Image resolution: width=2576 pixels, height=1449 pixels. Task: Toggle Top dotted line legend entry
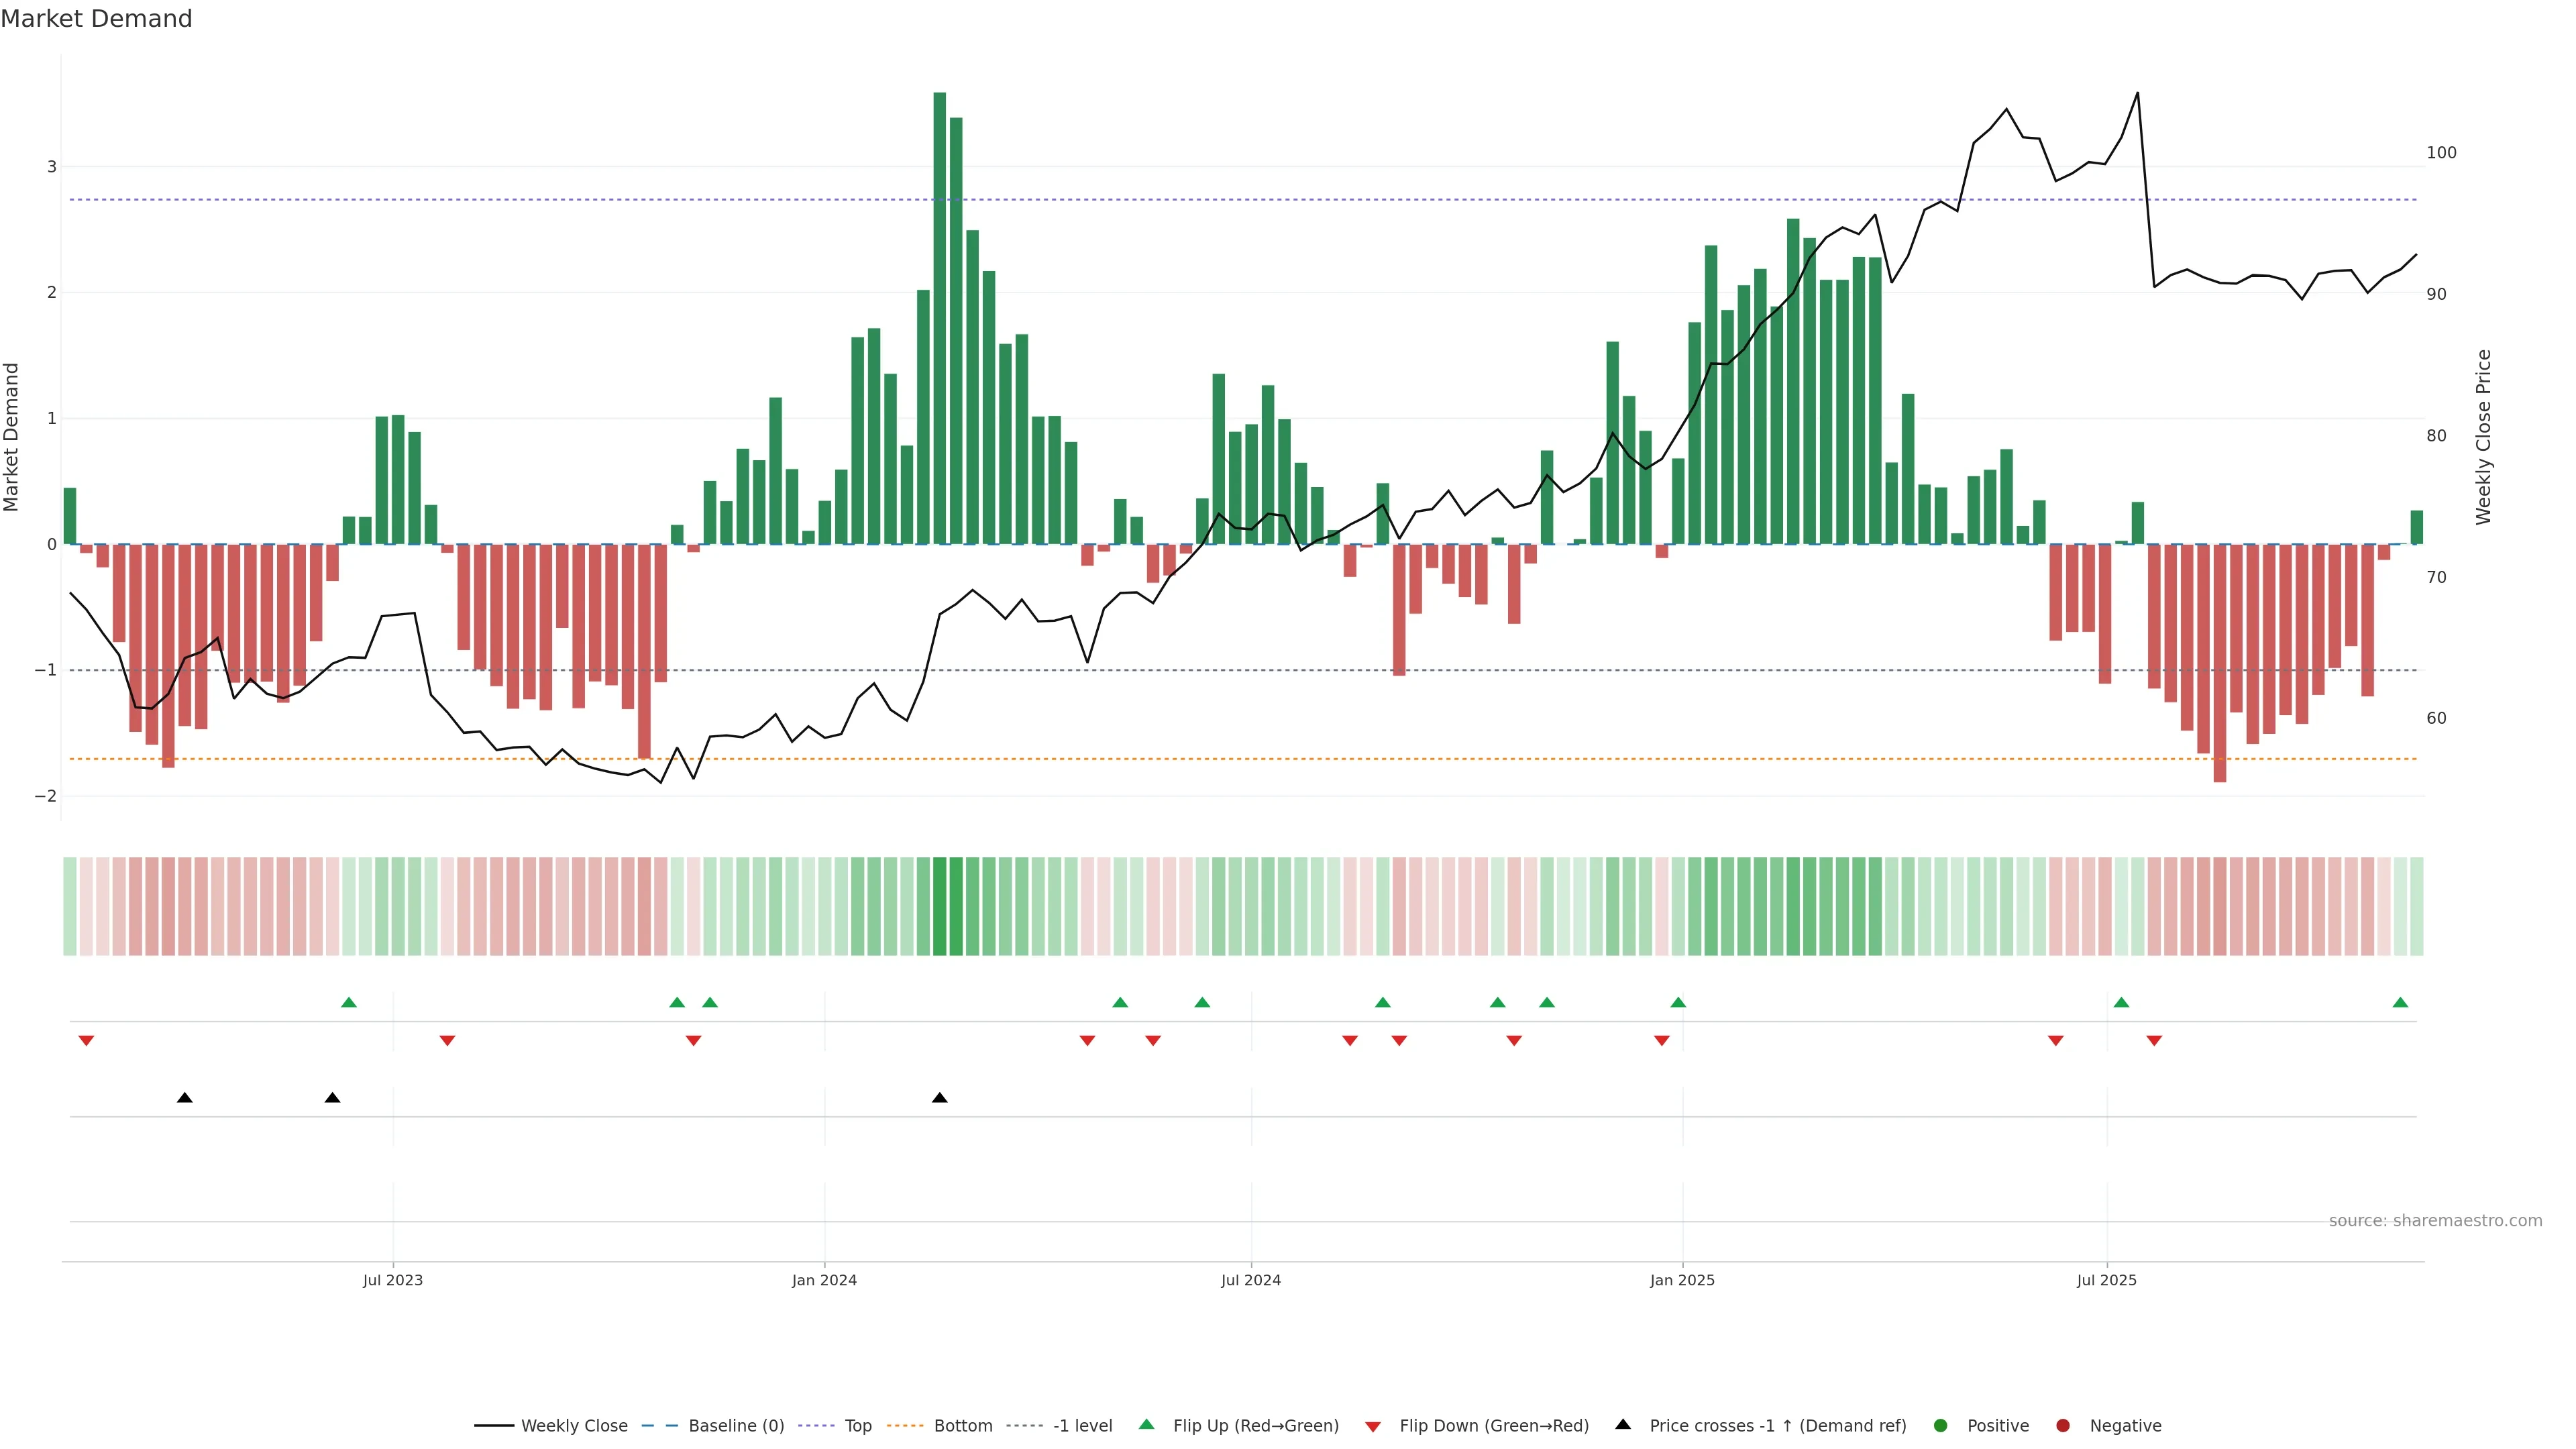point(857,1426)
